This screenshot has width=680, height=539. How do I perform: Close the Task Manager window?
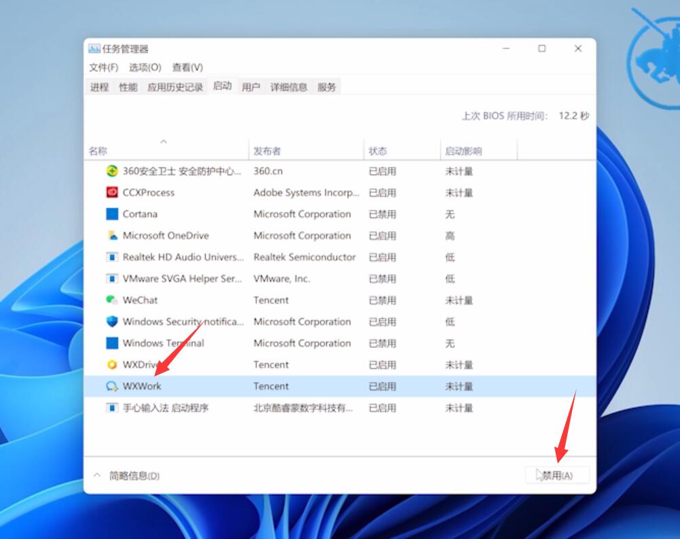[578, 49]
